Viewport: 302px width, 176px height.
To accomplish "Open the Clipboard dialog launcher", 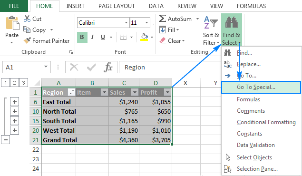I will click(71, 52).
